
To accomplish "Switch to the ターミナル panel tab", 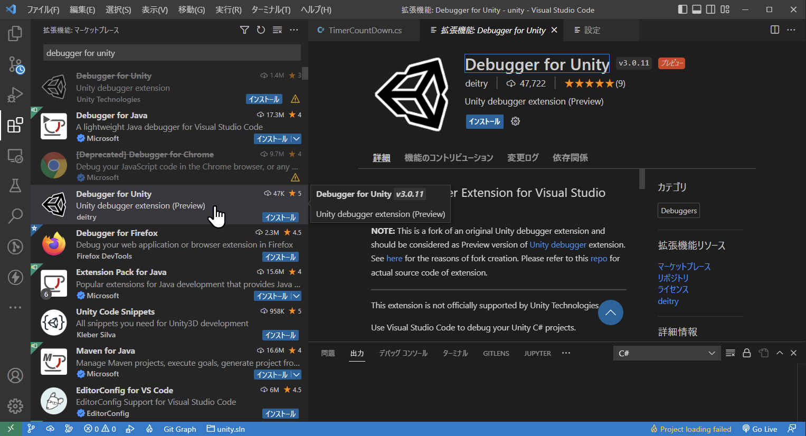I will click(x=454, y=353).
